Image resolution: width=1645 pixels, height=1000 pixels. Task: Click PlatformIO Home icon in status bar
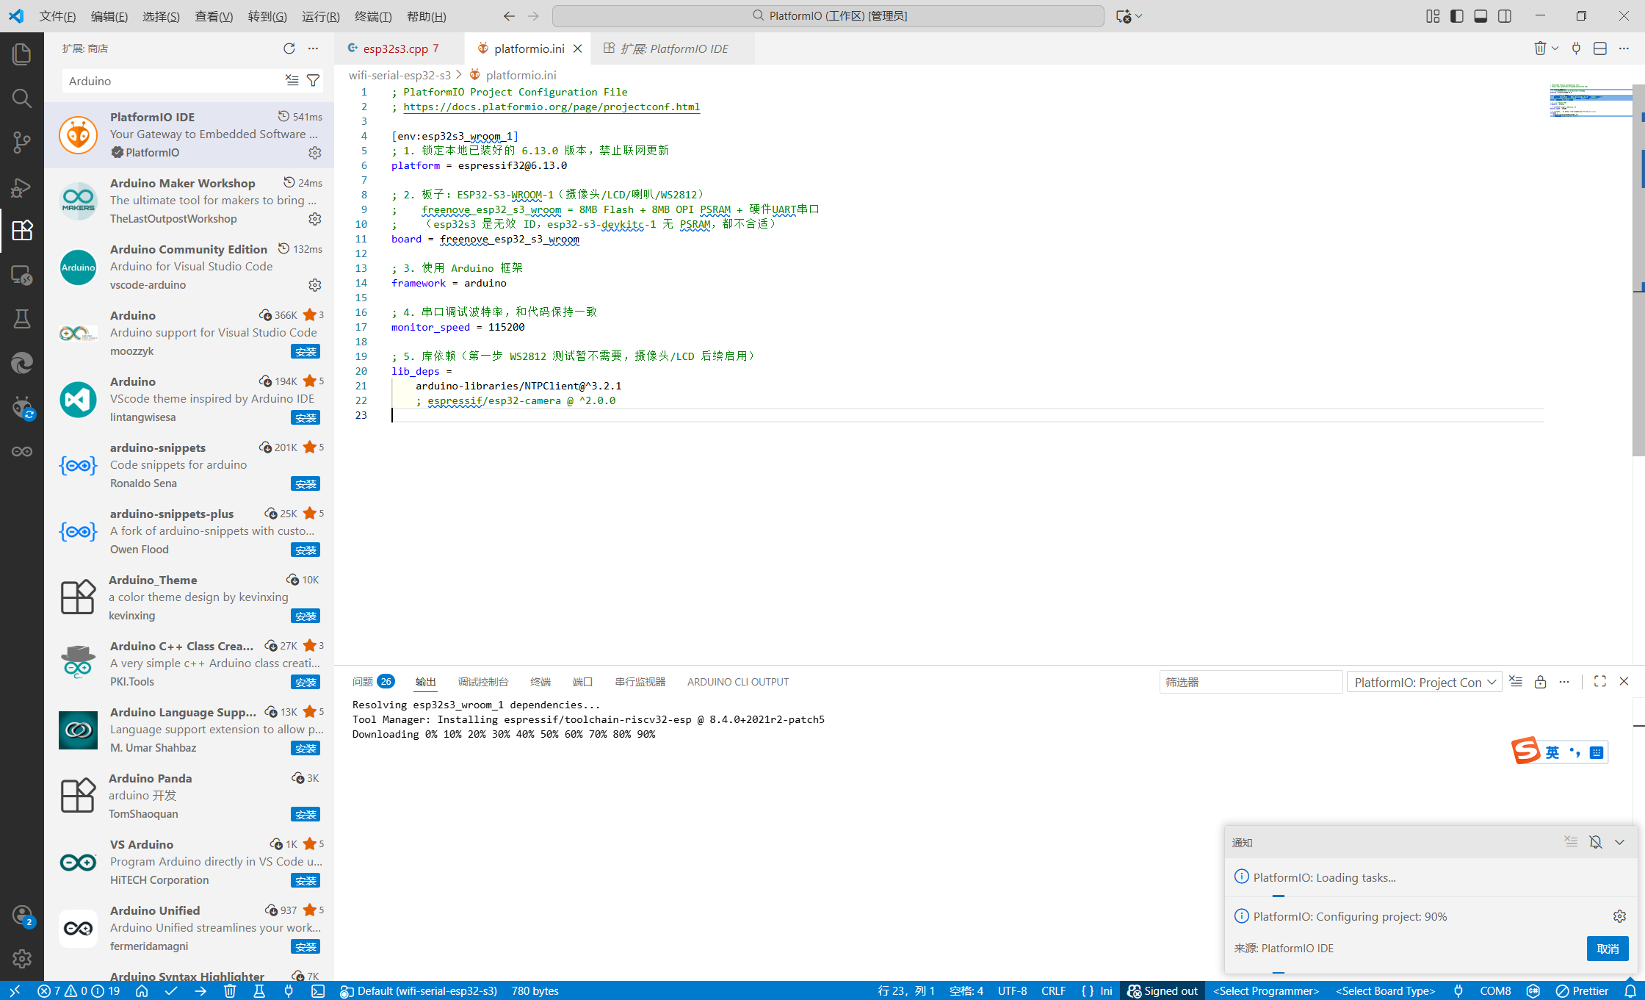pyautogui.click(x=142, y=991)
